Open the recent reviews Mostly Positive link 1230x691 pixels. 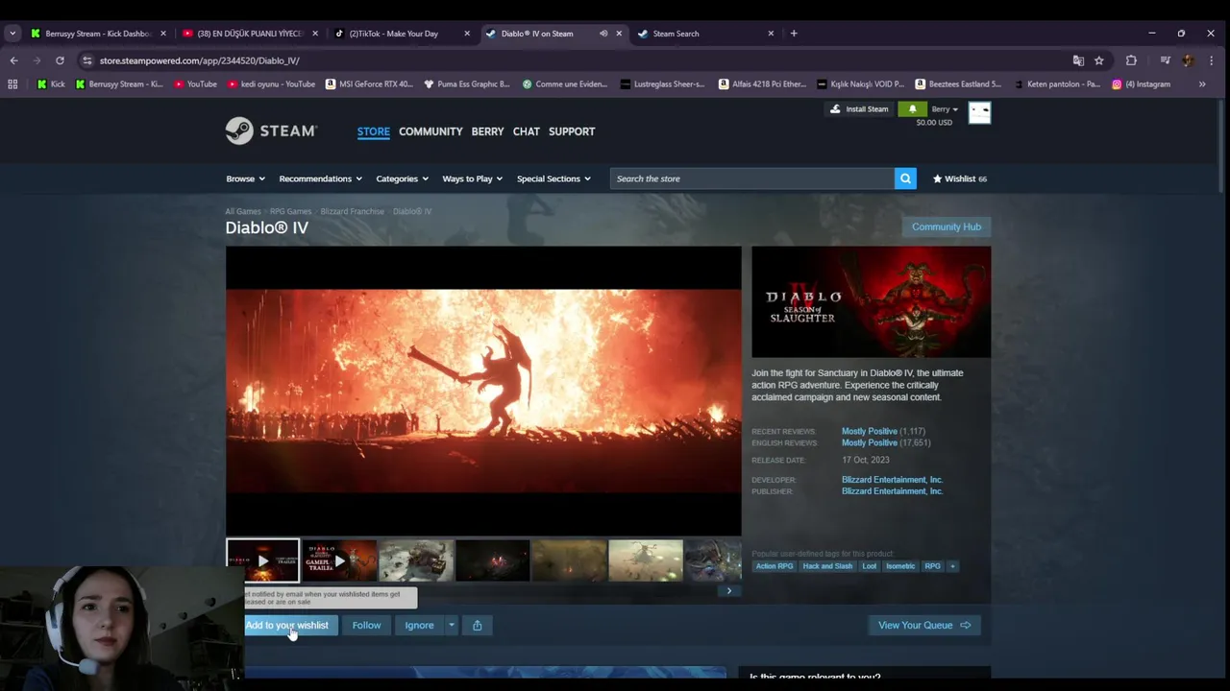coord(870,432)
